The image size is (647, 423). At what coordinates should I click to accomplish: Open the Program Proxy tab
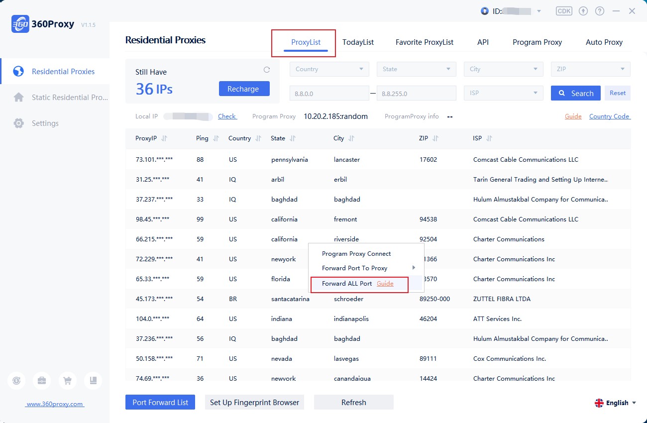tap(538, 42)
